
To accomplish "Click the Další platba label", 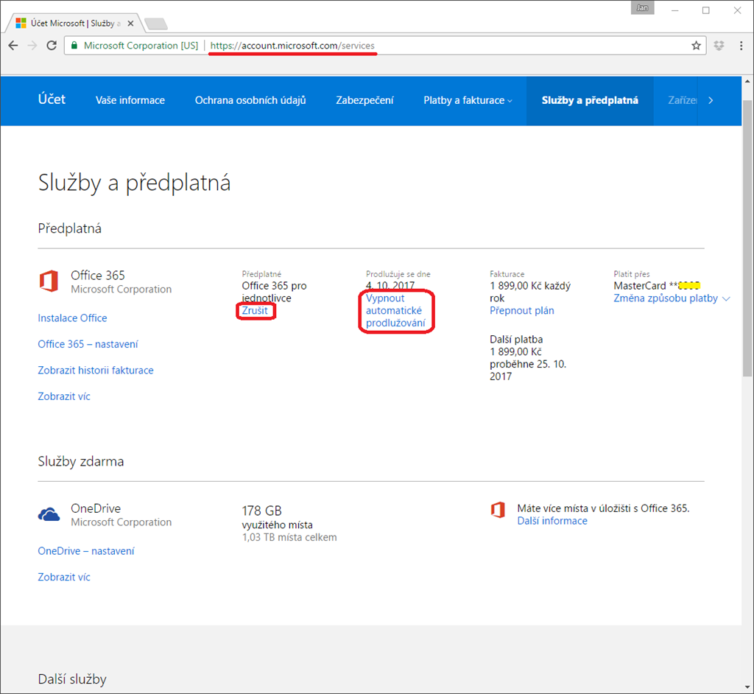I will click(x=516, y=340).
